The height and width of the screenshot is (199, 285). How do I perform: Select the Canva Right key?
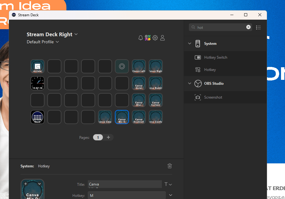[x=156, y=66]
